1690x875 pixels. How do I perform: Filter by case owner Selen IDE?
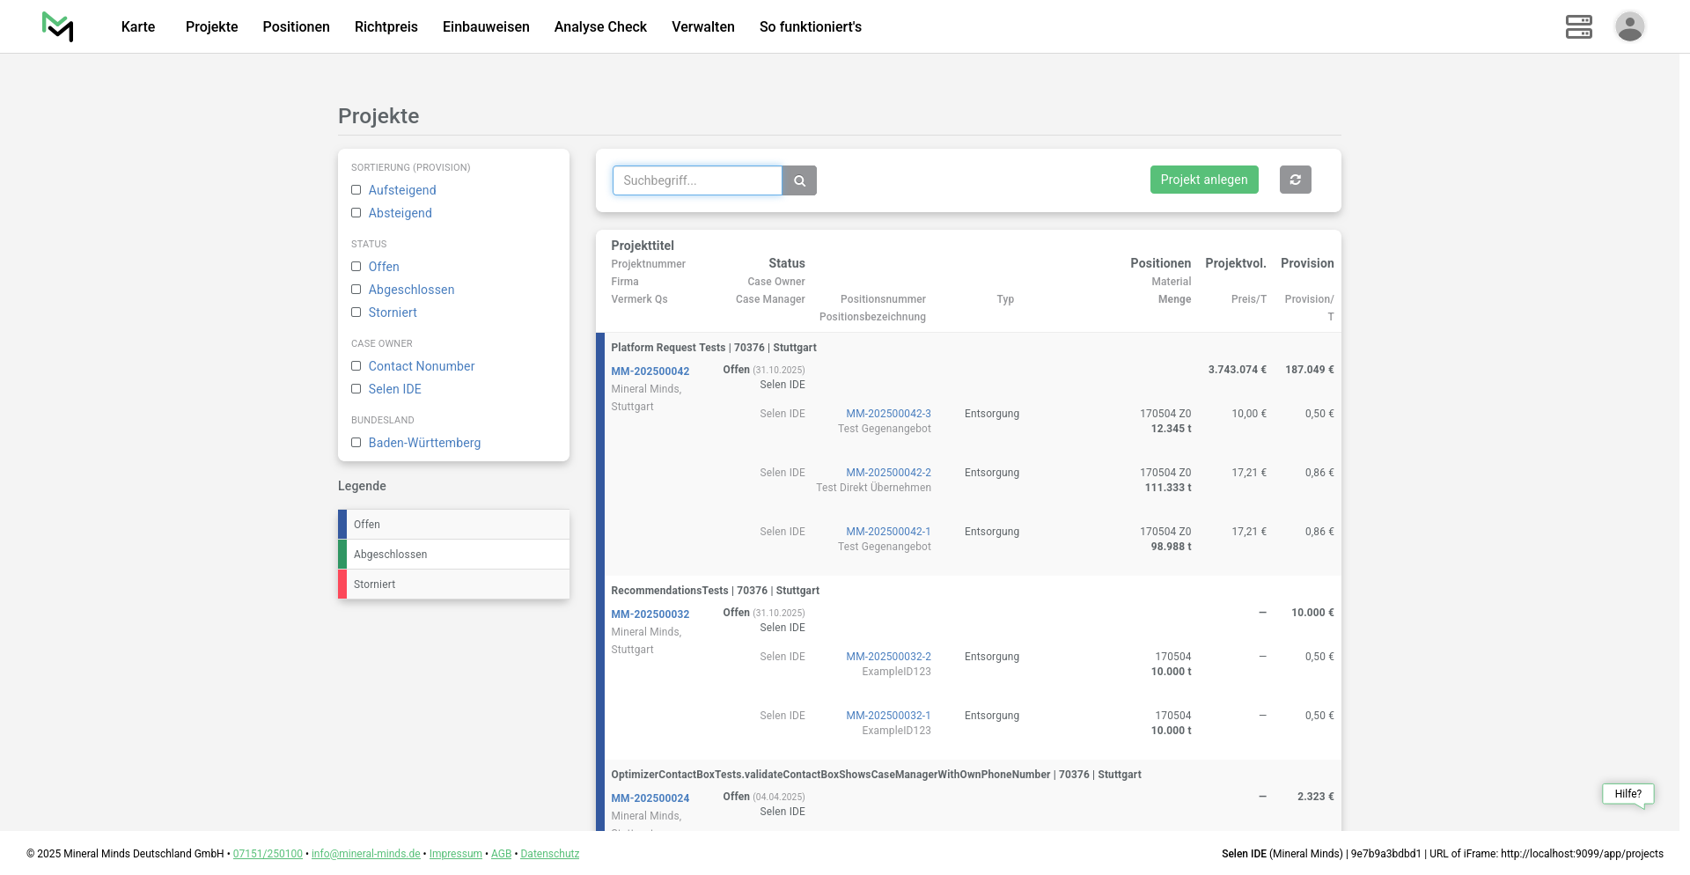tap(356, 389)
